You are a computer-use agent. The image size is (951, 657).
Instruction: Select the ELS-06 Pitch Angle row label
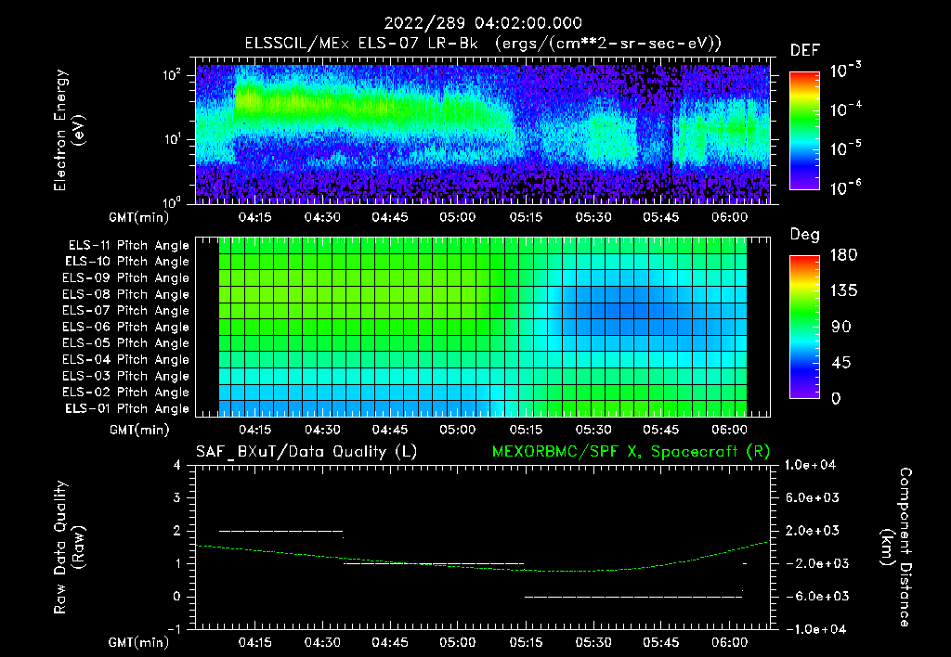point(125,327)
